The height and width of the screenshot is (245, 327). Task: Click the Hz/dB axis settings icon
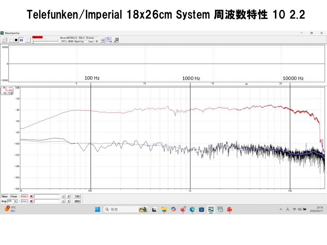(109, 40)
